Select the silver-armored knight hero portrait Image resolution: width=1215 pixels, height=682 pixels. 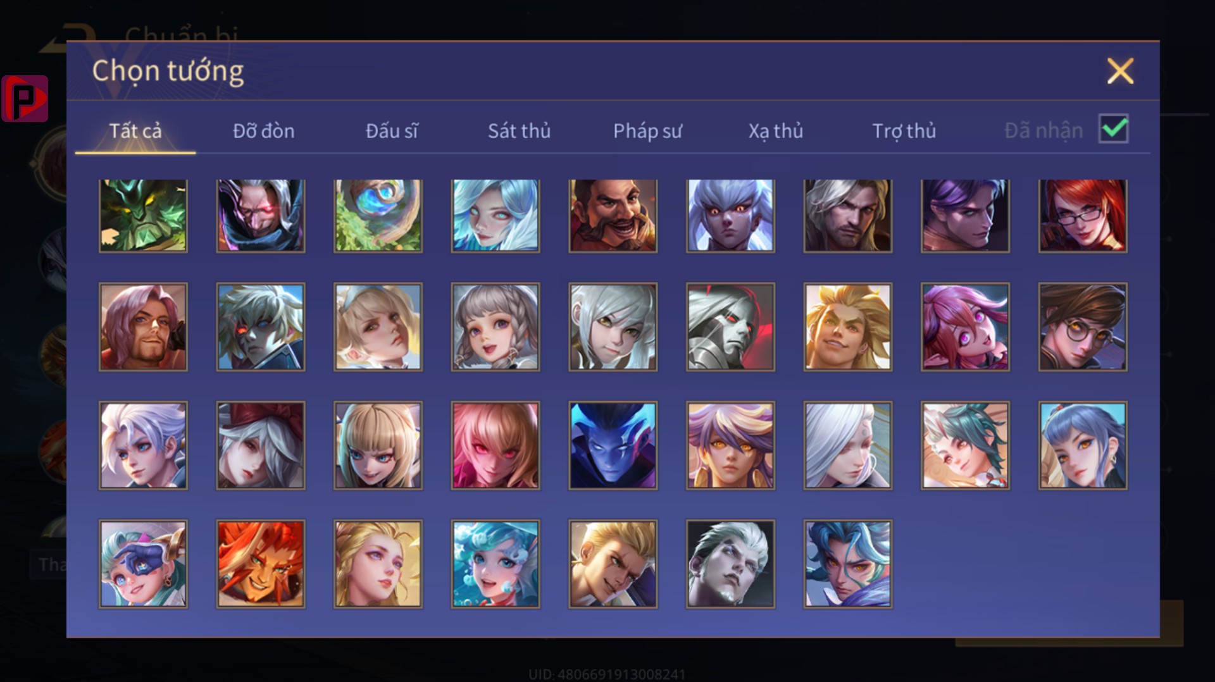730,326
